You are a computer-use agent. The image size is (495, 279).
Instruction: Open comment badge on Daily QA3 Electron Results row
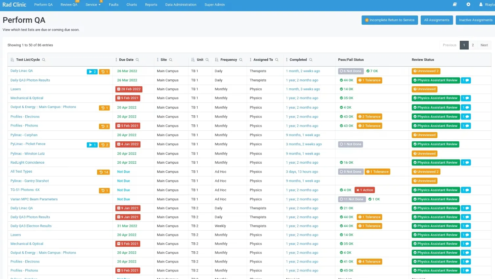pos(466,226)
